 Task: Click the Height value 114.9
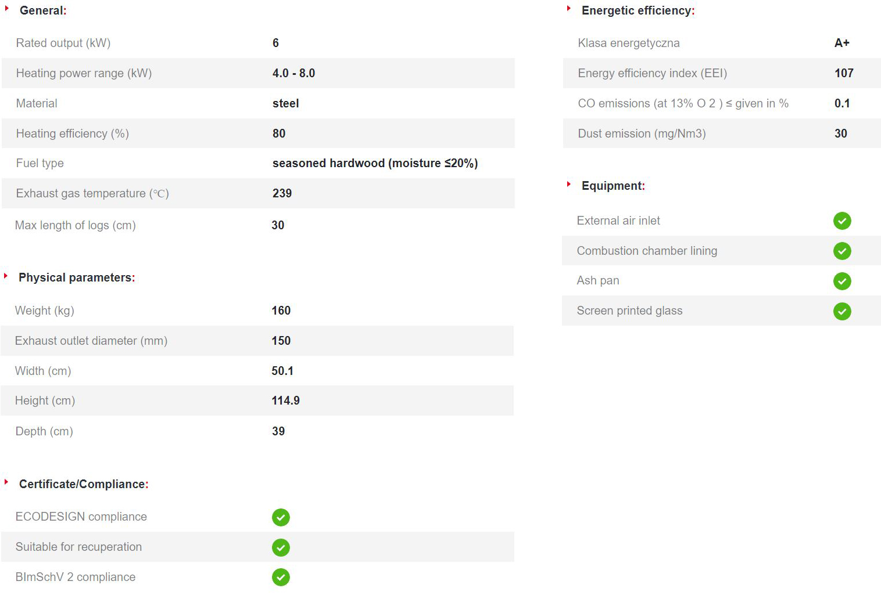pos(285,400)
